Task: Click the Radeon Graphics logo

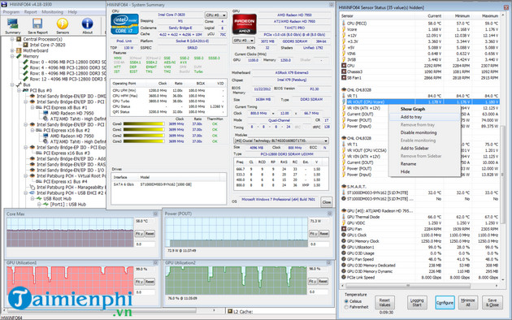Action: pos(245,24)
